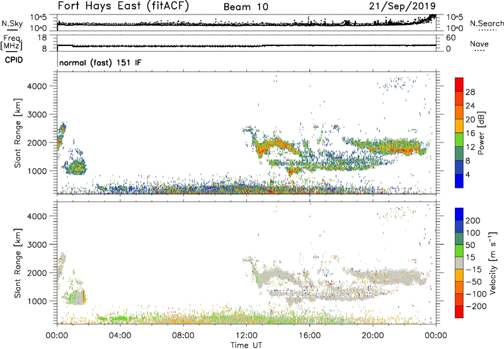Click the '20:00' time axis label
This screenshot has height=349, width=504.
(x=373, y=336)
